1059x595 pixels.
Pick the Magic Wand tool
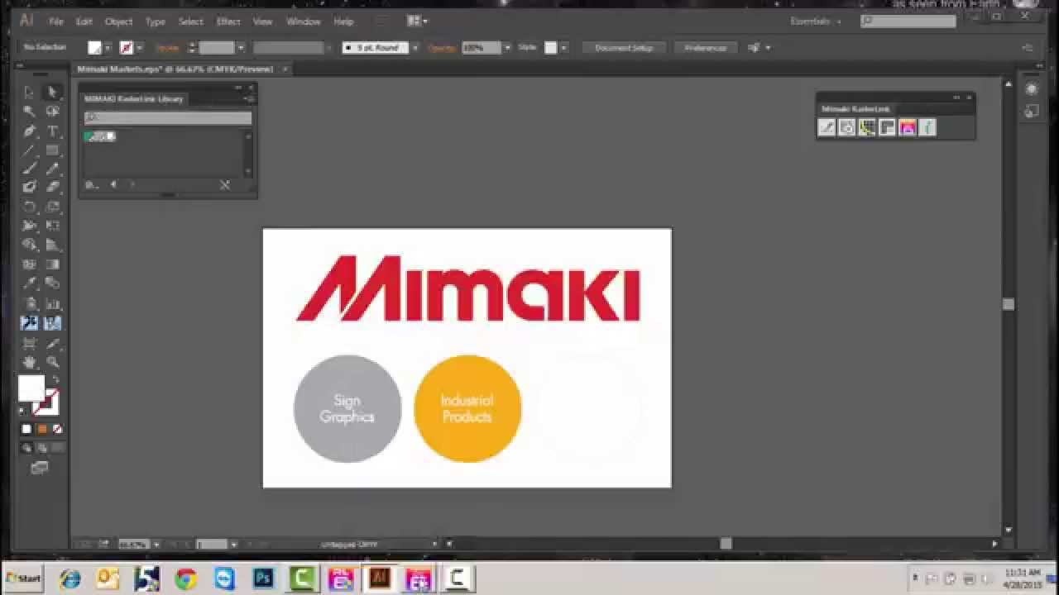click(29, 111)
